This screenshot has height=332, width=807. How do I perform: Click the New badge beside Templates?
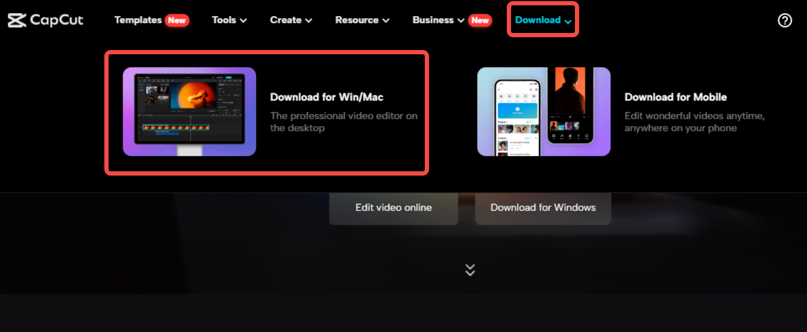(x=177, y=20)
